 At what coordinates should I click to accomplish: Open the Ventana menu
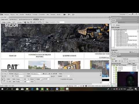pyautogui.click(x=53, y=14)
